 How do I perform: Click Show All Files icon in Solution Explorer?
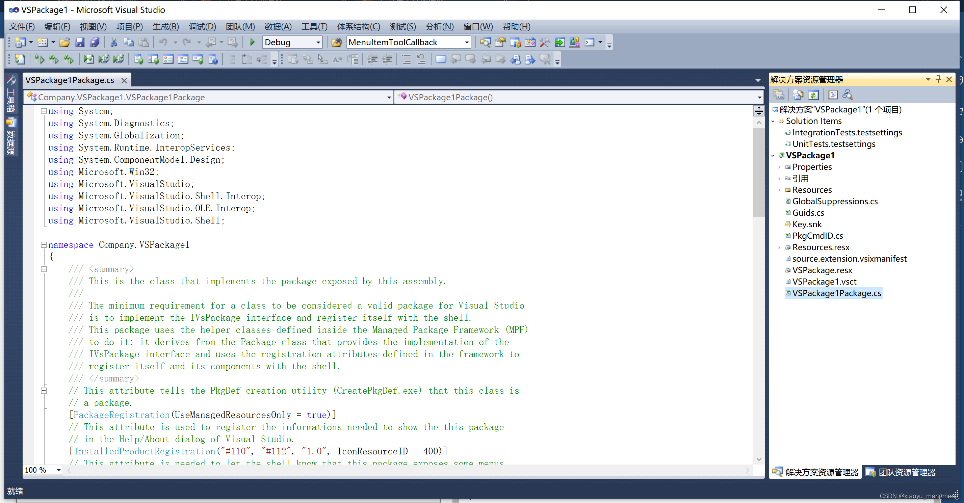tap(798, 95)
